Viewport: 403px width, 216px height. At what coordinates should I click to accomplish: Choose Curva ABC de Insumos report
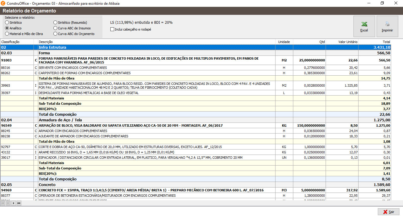72,28
